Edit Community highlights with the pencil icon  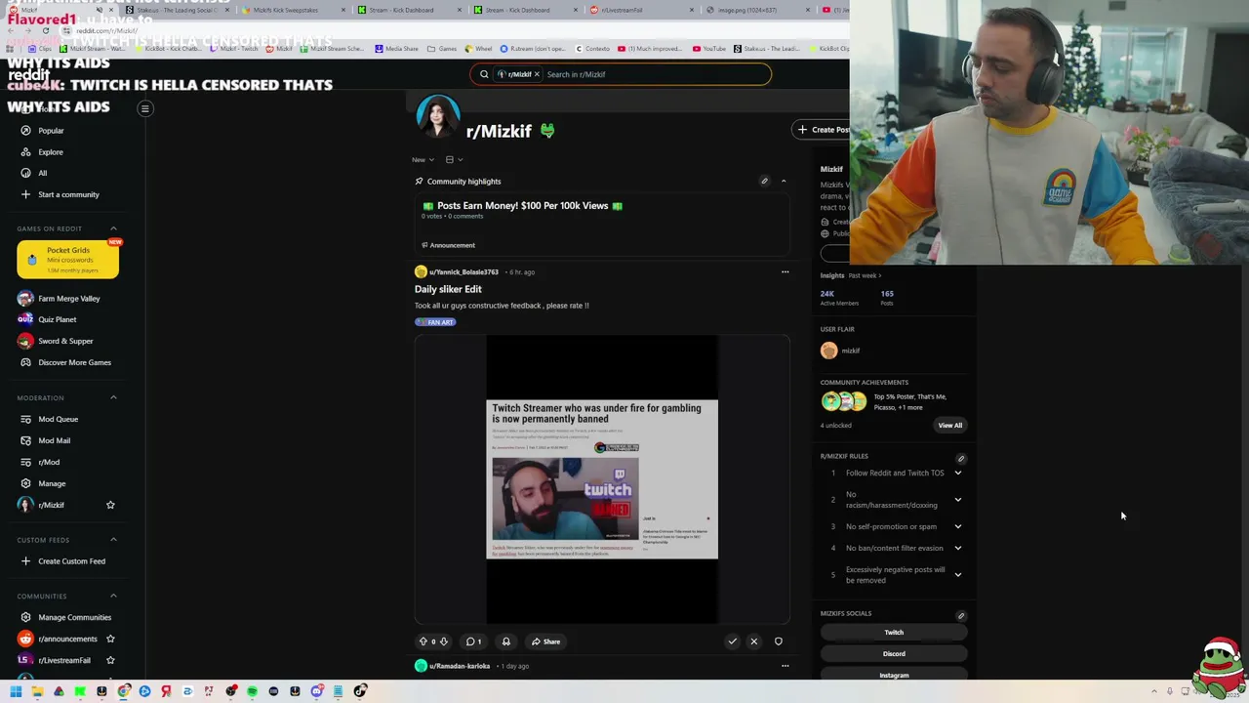pos(764,181)
